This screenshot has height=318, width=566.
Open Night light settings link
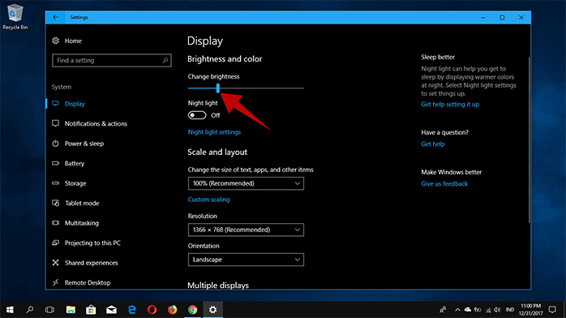pyautogui.click(x=214, y=132)
